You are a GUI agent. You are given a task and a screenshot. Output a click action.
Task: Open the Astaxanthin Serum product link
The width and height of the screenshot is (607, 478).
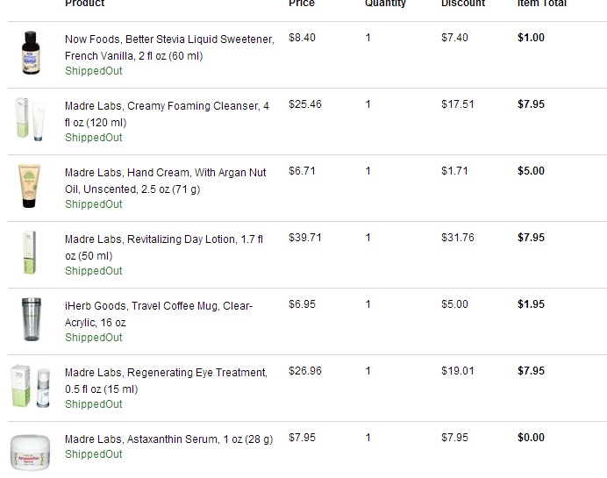click(x=168, y=439)
